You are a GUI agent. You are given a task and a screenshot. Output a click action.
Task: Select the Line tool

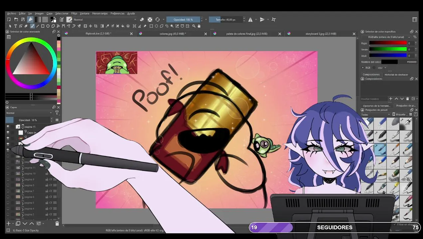point(38,26)
